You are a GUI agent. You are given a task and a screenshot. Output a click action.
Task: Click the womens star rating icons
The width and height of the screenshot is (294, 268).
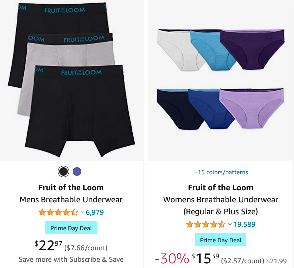tap(206, 224)
